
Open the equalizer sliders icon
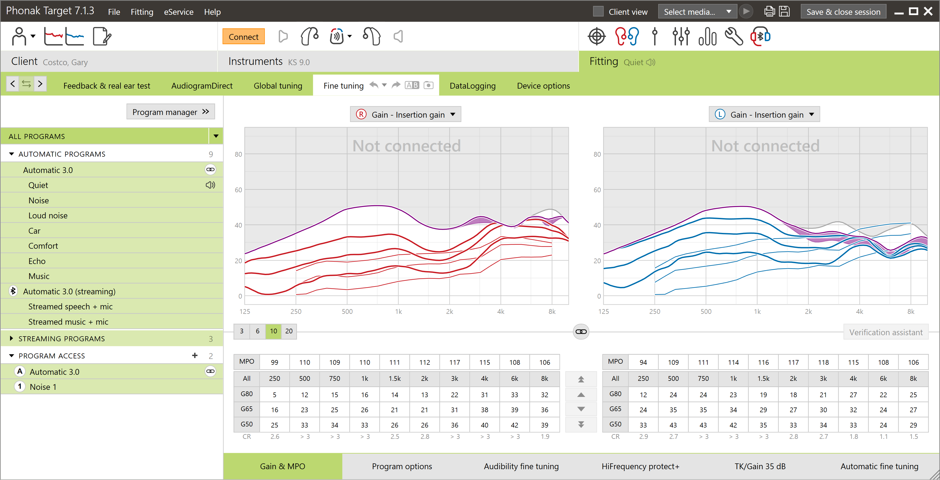click(681, 36)
